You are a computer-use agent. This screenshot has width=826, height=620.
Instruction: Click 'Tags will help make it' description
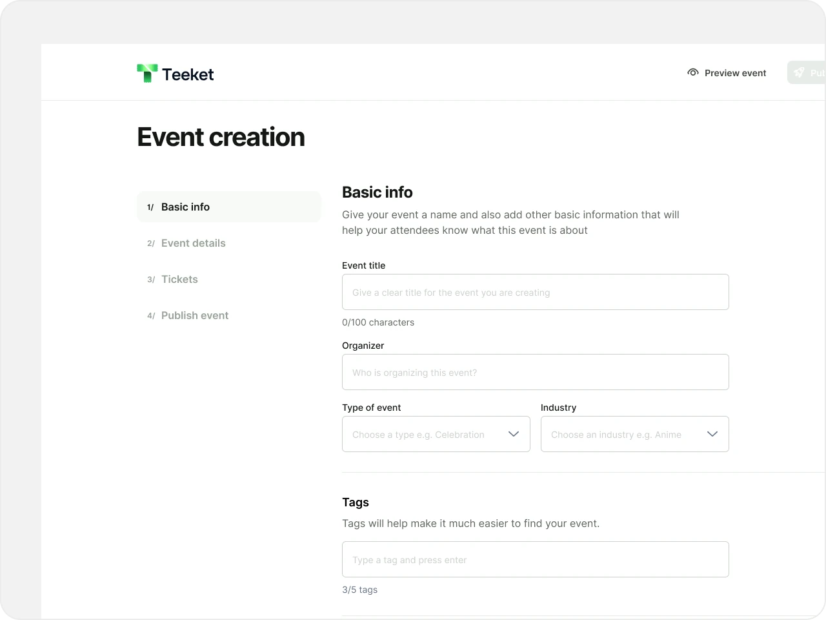pos(471,523)
